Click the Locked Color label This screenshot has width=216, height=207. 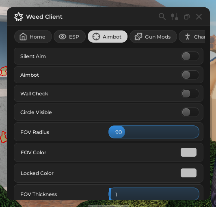(37, 173)
